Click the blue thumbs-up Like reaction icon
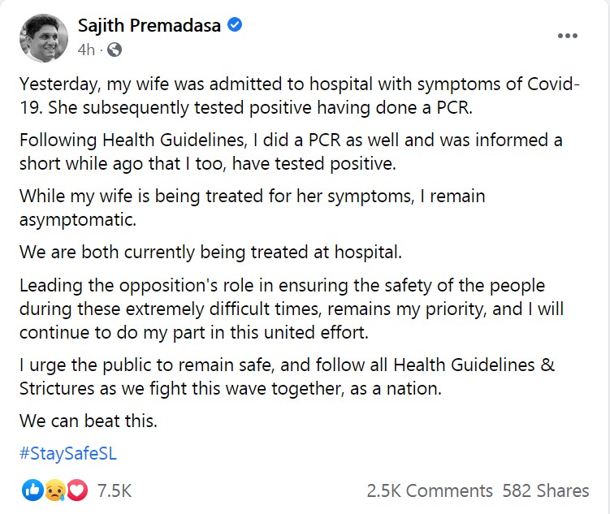 pyautogui.click(x=32, y=490)
